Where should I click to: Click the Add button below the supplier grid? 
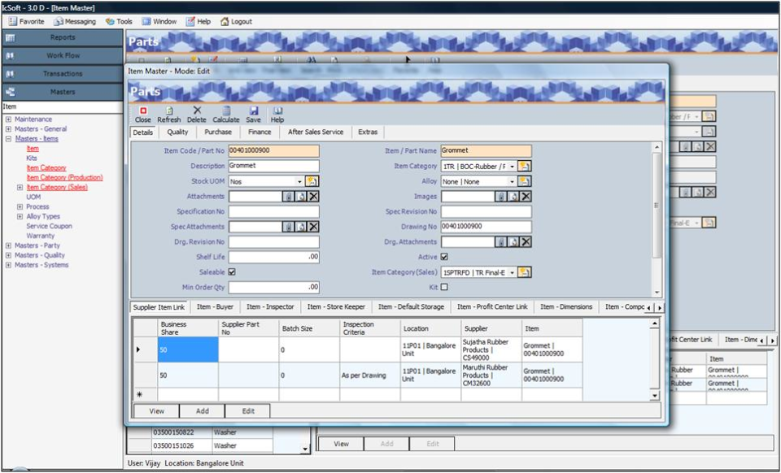(201, 411)
